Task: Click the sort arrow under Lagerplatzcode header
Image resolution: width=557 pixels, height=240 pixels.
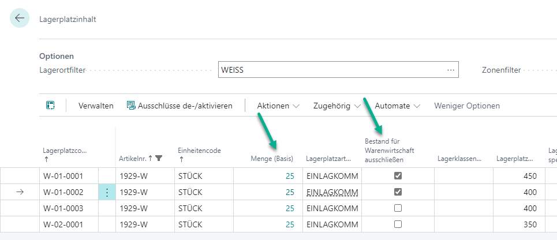Action: (x=46, y=159)
